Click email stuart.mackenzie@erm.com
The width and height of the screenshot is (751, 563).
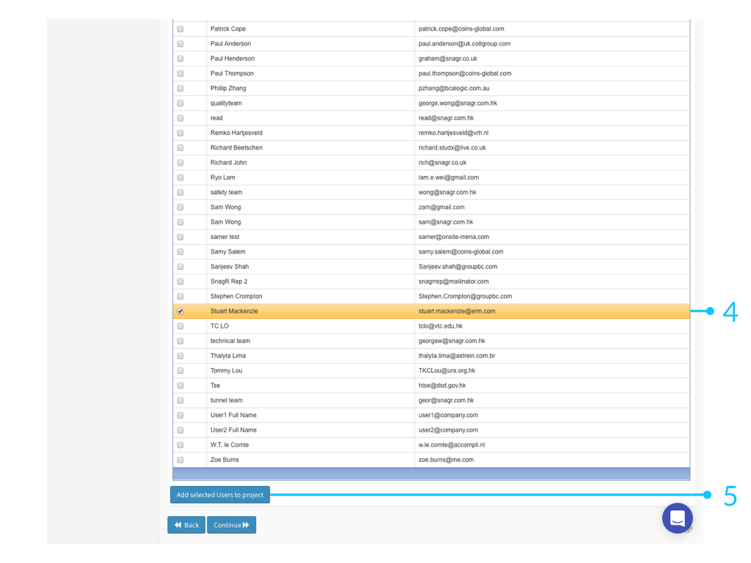(x=457, y=311)
